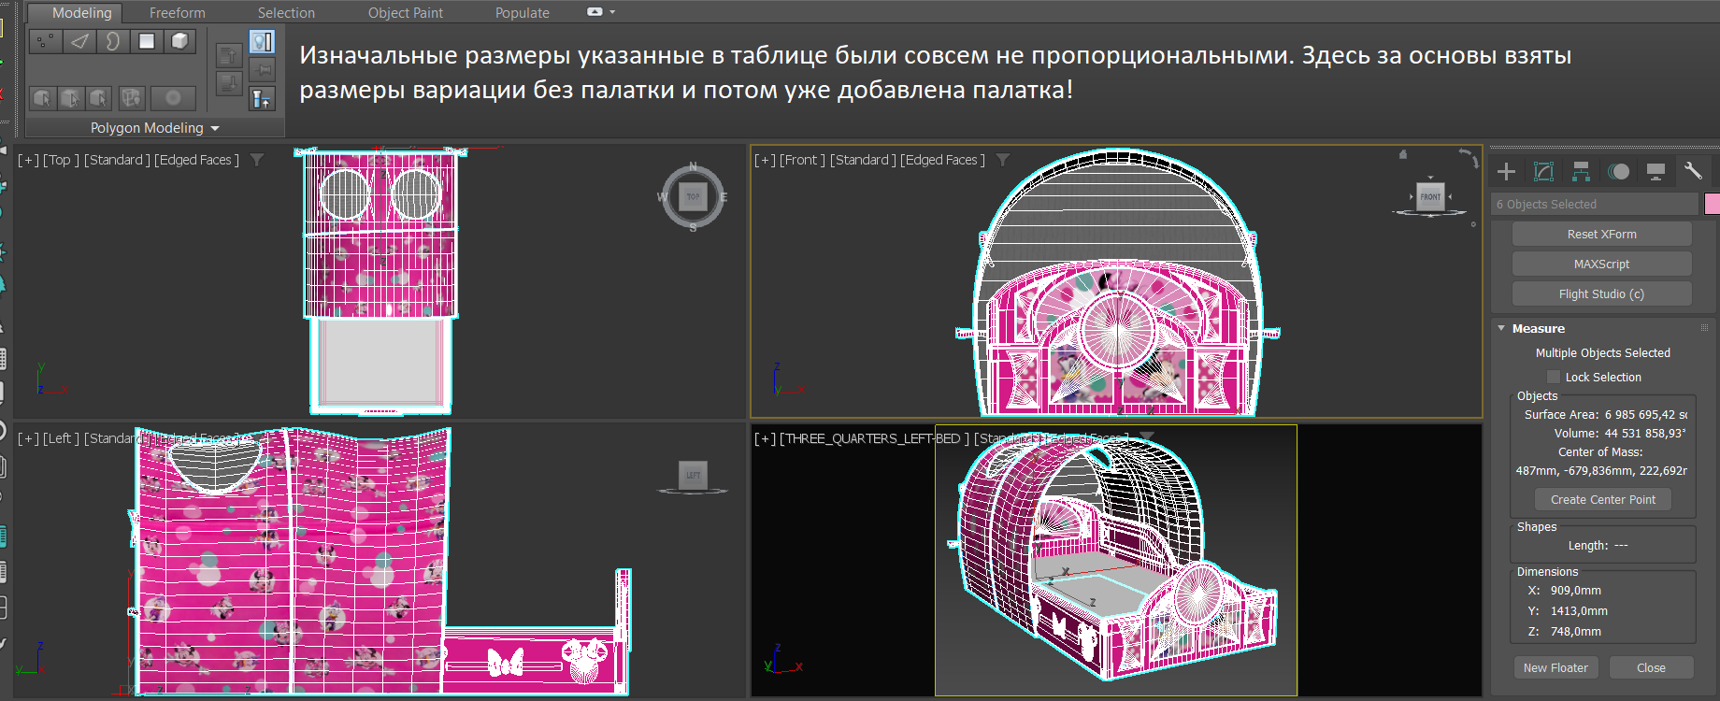The image size is (1720, 701).
Task: Click Next Modifier arrow icon in ribbon
Action: (x=228, y=84)
